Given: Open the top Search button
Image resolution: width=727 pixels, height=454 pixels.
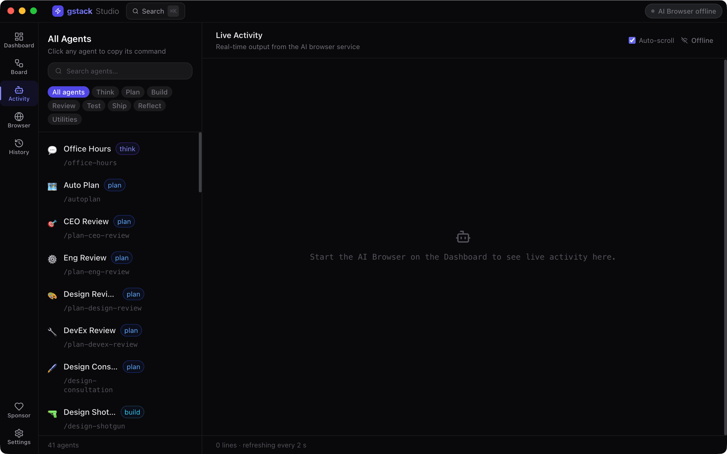Looking at the screenshot, I should 156,11.
